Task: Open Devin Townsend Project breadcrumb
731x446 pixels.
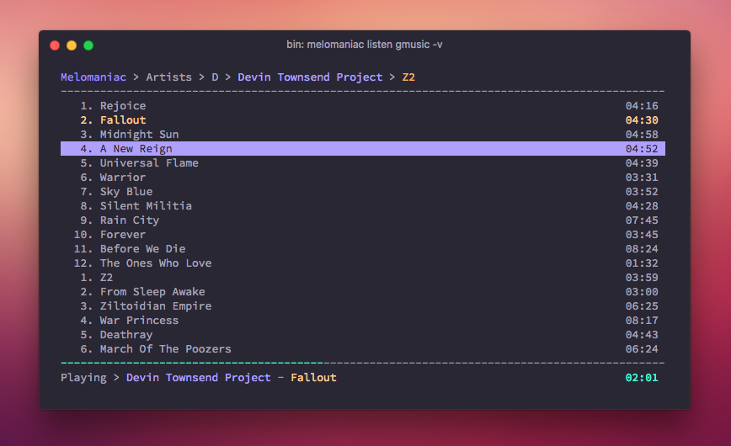Action: click(310, 77)
